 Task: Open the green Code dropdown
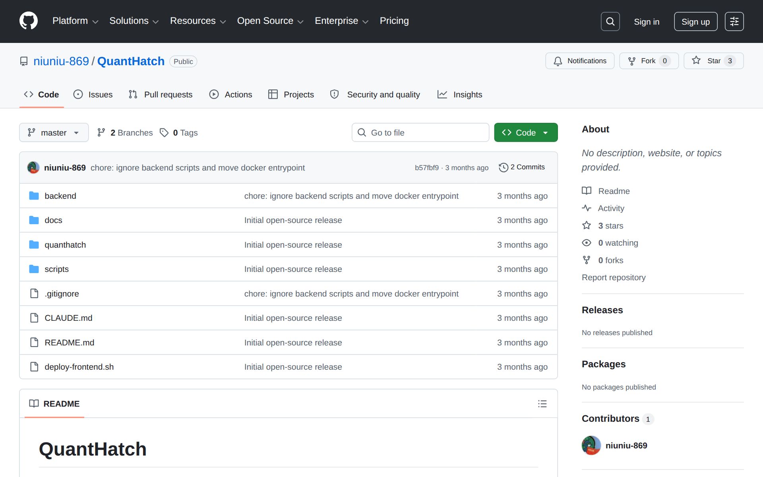[x=526, y=132]
